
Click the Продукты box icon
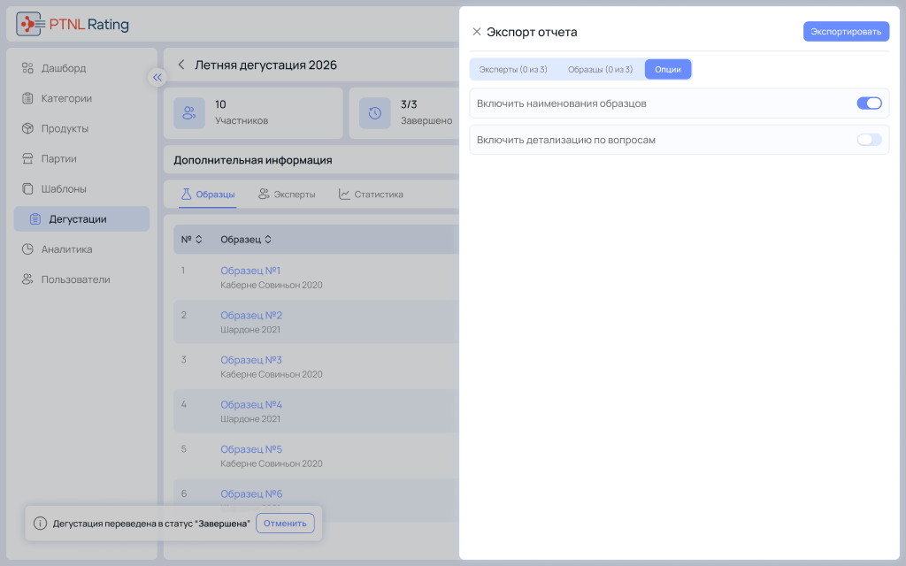[27, 128]
